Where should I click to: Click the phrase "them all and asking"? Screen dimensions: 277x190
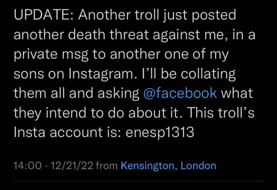point(76,93)
